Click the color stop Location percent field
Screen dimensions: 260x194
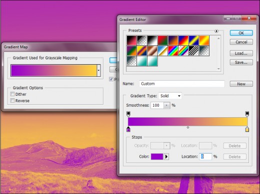(205, 157)
